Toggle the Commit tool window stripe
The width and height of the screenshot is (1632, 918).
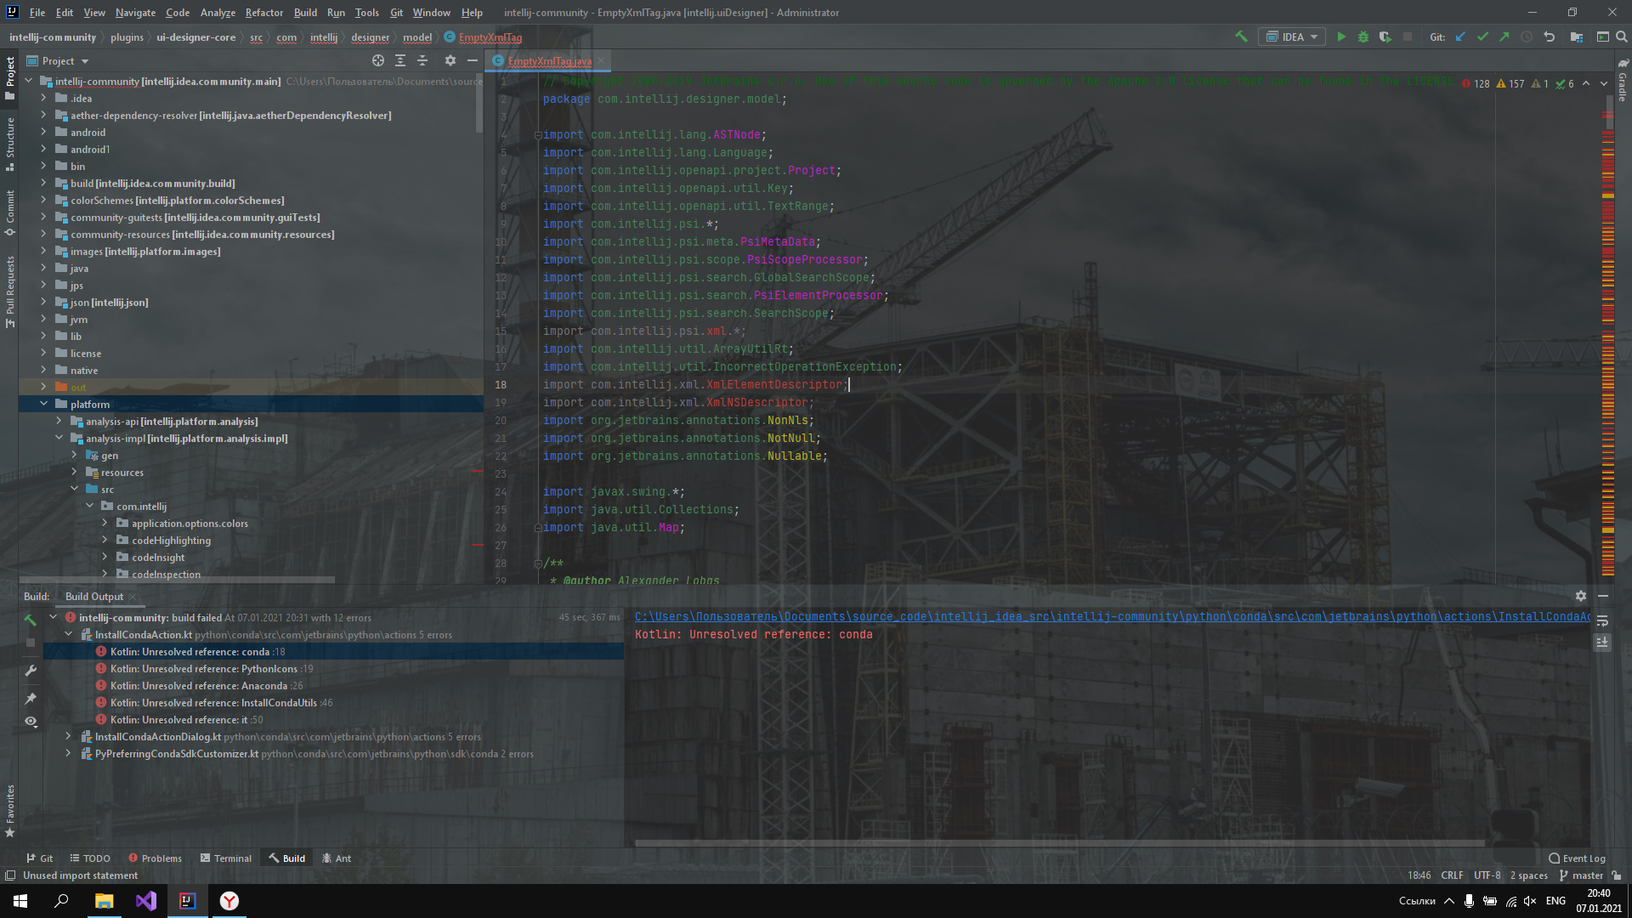(10, 212)
